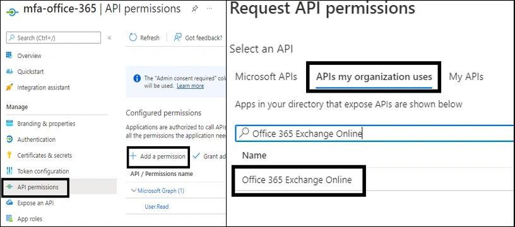Select the APIs my organization uses tab

(374, 77)
